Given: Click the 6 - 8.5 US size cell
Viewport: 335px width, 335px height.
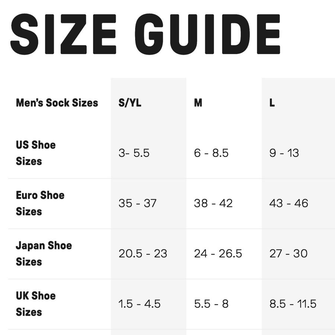Looking at the screenshot, I should [x=211, y=153].
